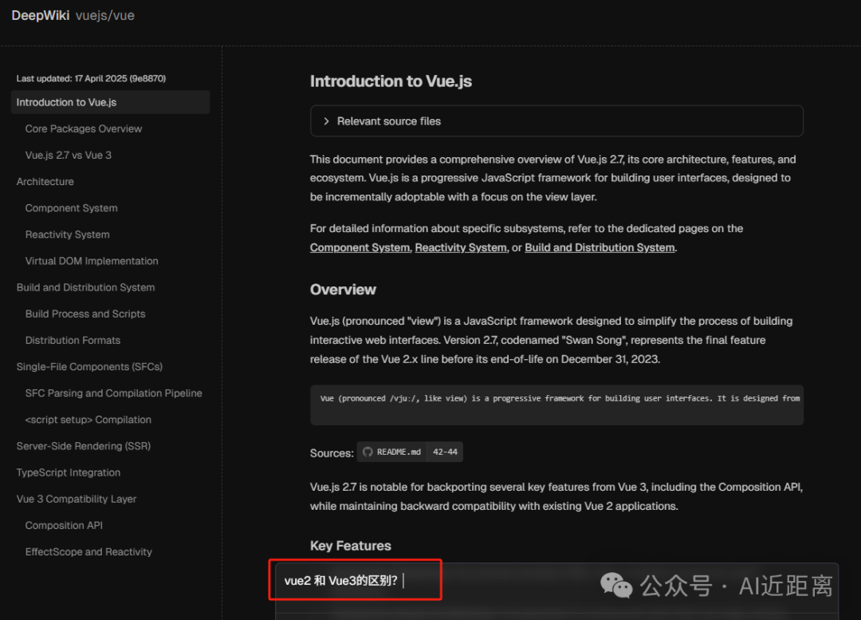The image size is (861, 620).
Task: Open Core Packages Overview page
Action: click(84, 128)
